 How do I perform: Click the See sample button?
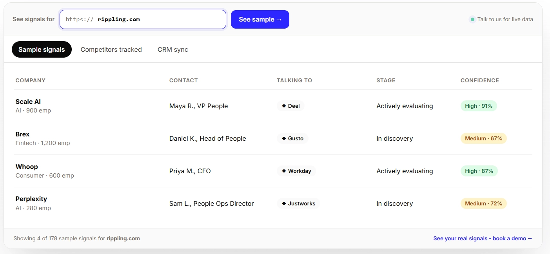(260, 19)
